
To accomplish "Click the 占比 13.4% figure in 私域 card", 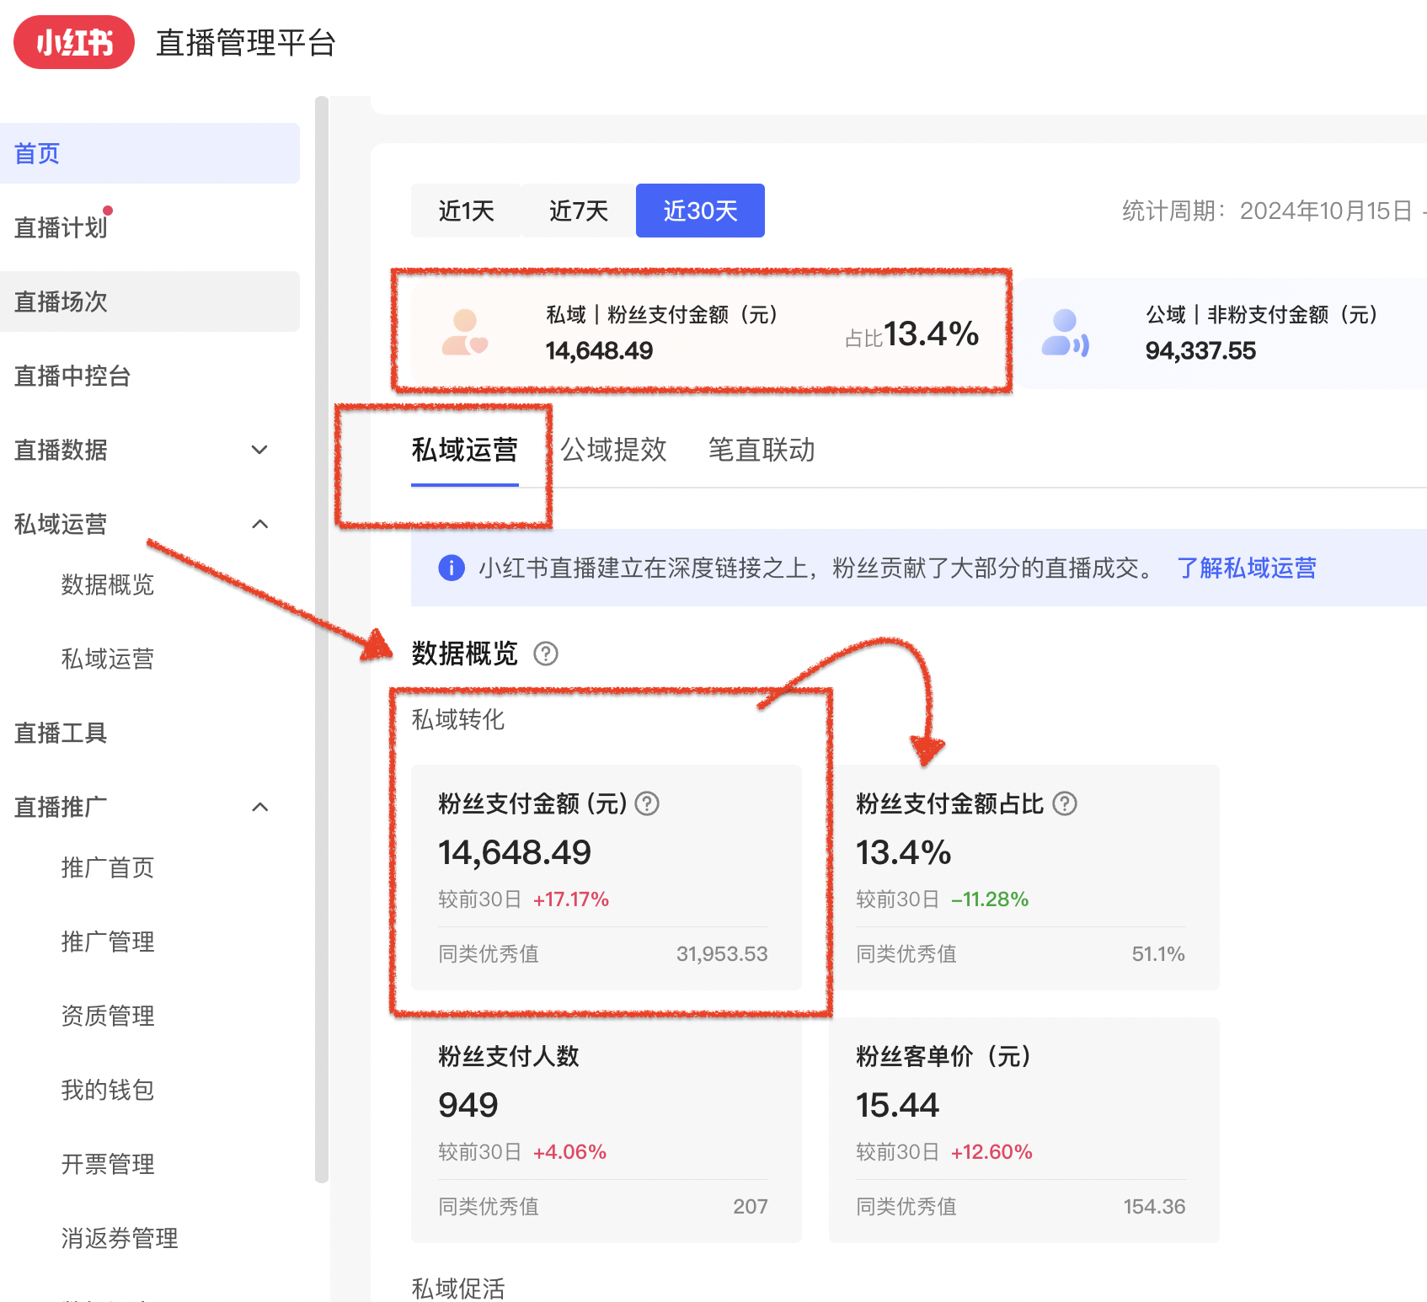I will tap(911, 334).
